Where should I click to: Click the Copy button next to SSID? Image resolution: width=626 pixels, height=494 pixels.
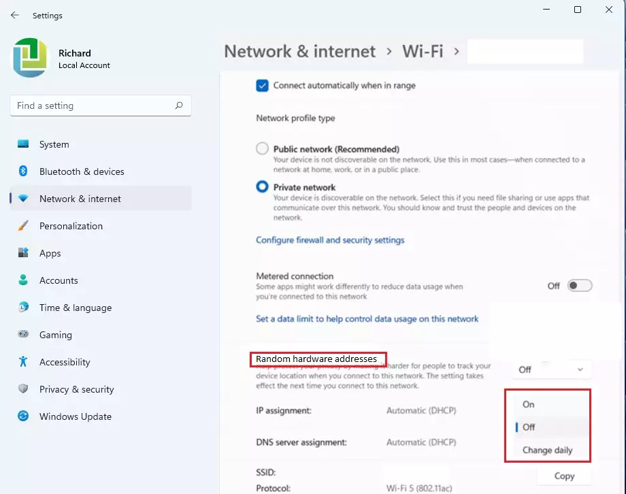click(x=564, y=476)
